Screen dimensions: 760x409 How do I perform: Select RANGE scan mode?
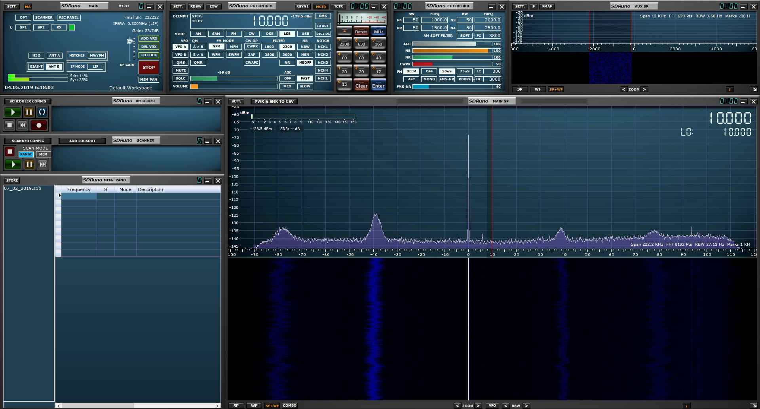coord(26,154)
